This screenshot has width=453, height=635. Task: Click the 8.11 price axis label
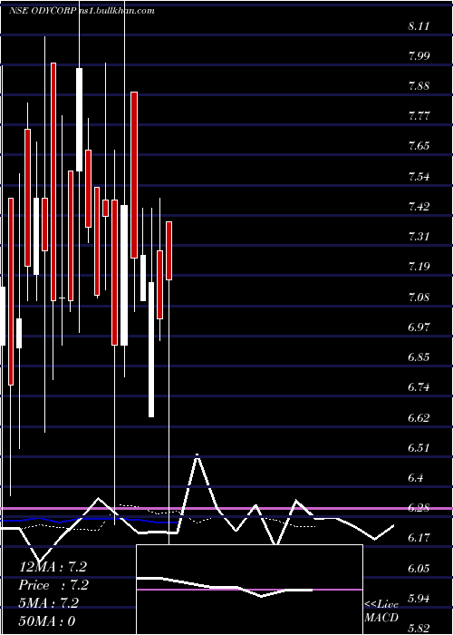419,26
